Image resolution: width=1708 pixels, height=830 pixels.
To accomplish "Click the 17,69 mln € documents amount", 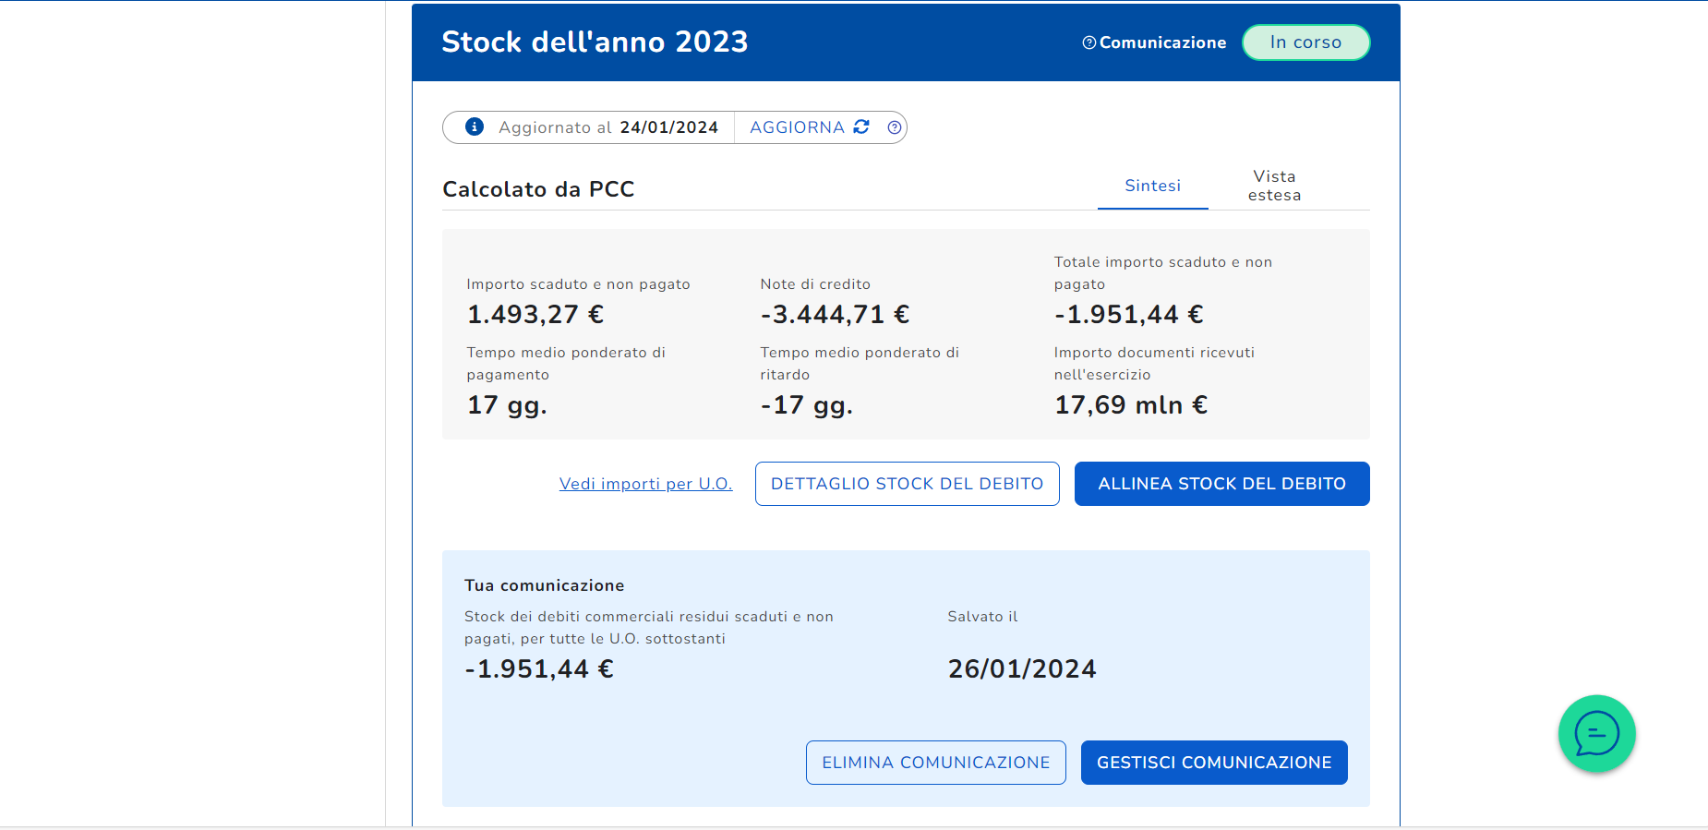I will click(1131, 405).
